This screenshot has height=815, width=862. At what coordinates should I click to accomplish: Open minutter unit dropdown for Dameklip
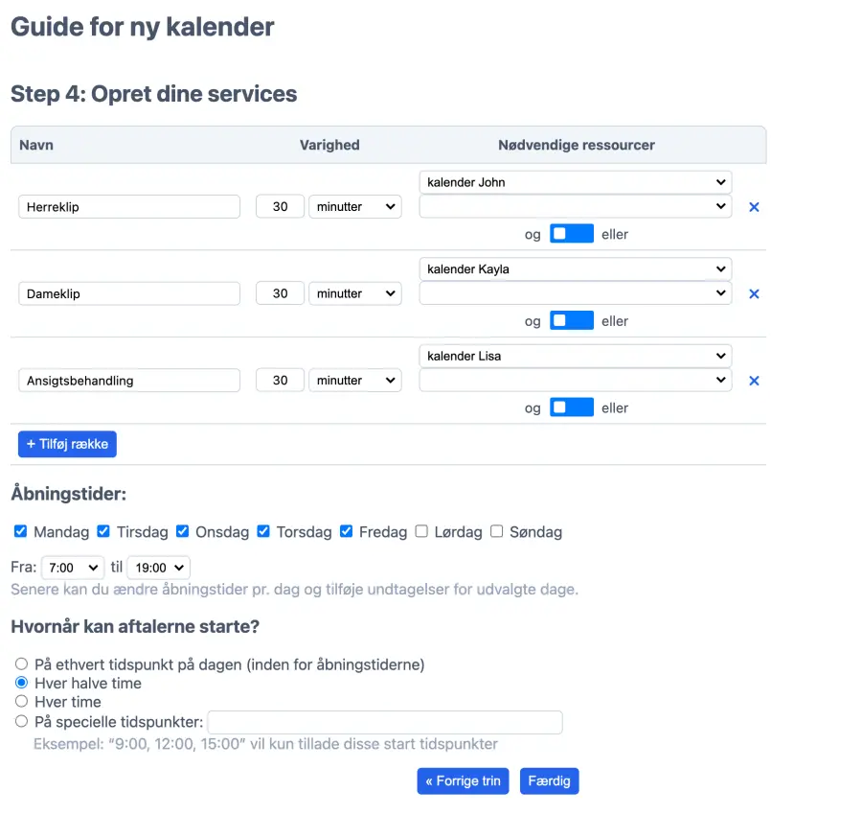354,293
